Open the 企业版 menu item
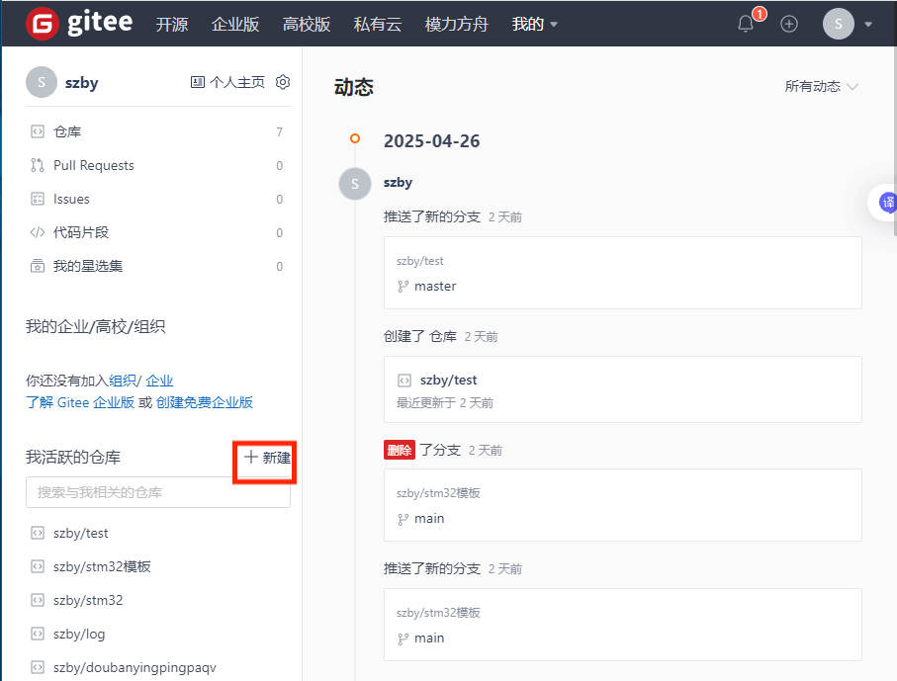Screen dimensions: 897x681 tap(235, 24)
